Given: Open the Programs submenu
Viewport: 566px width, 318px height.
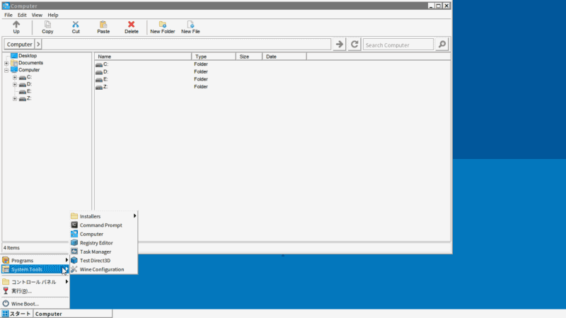Looking at the screenshot, I should (35, 260).
